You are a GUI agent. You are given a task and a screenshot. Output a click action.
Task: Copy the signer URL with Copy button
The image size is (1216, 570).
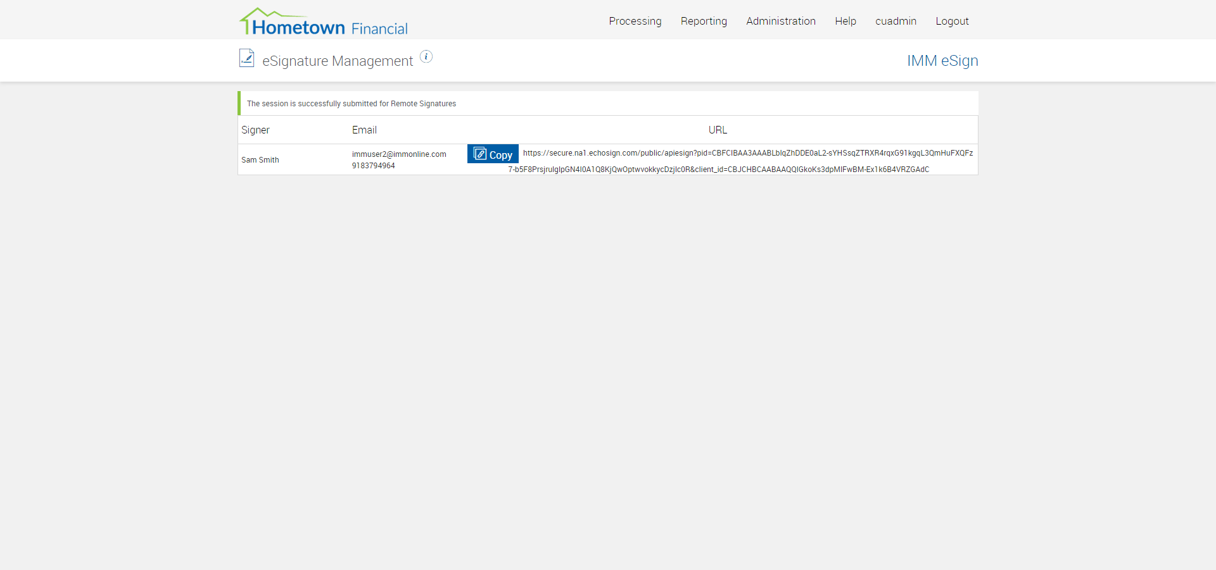click(x=493, y=154)
